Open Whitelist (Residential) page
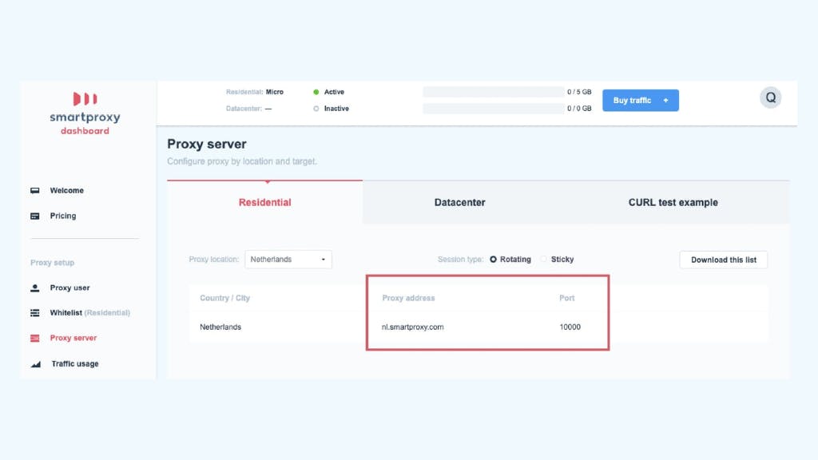Screen dimensions: 818x460 (x=89, y=313)
